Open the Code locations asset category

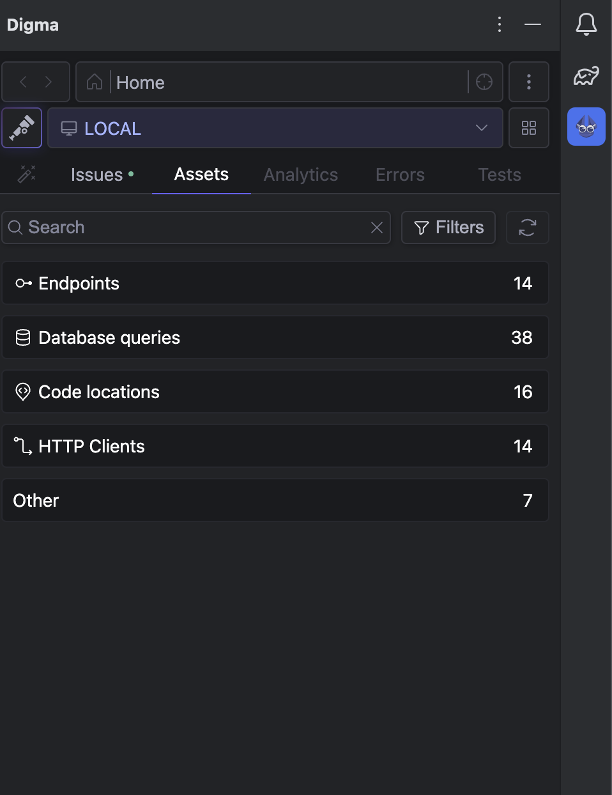[275, 392]
